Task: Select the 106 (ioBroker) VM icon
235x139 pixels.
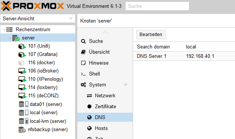Action: coord(22,71)
